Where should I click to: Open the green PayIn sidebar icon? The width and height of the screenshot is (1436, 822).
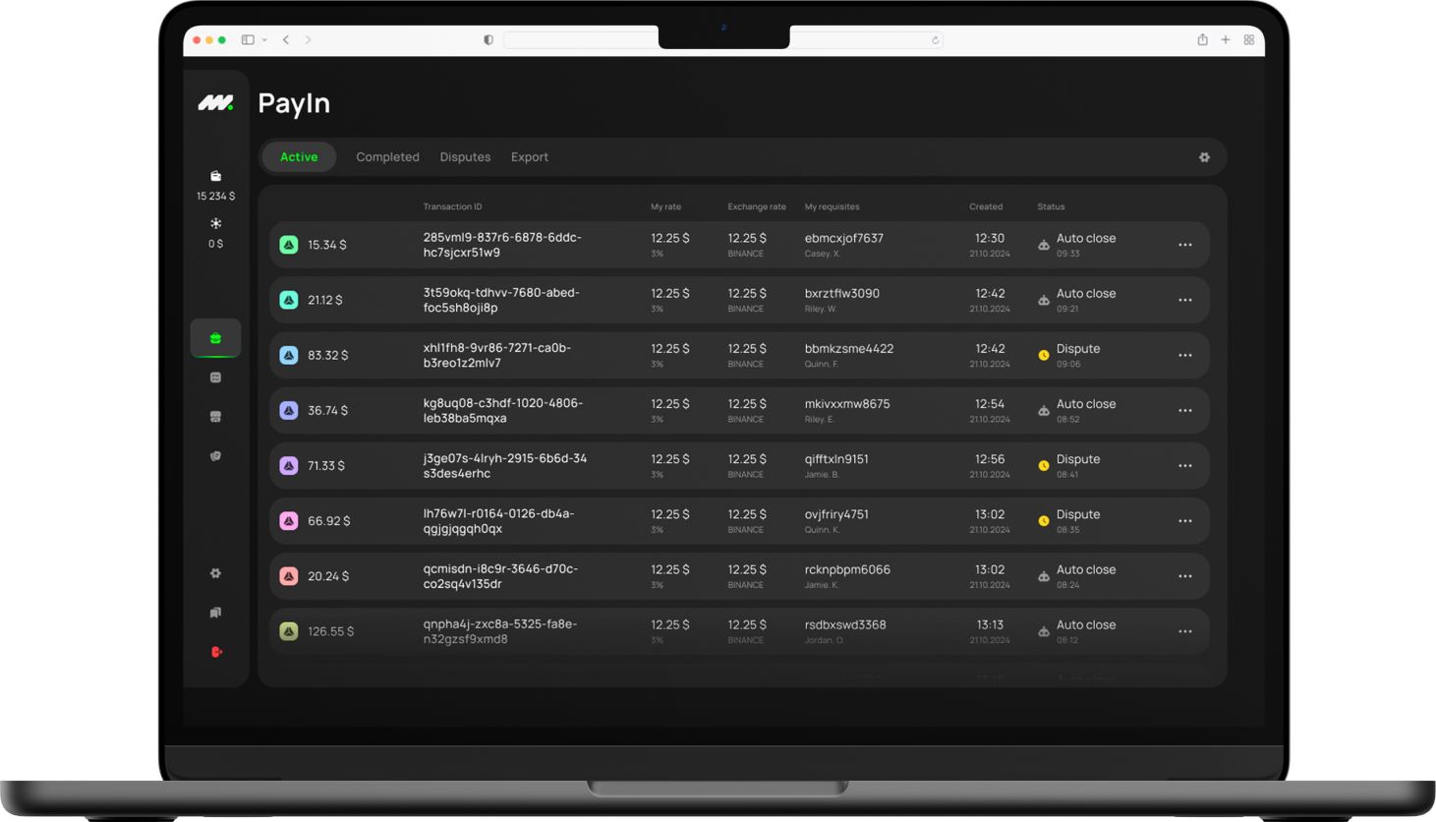(215, 338)
